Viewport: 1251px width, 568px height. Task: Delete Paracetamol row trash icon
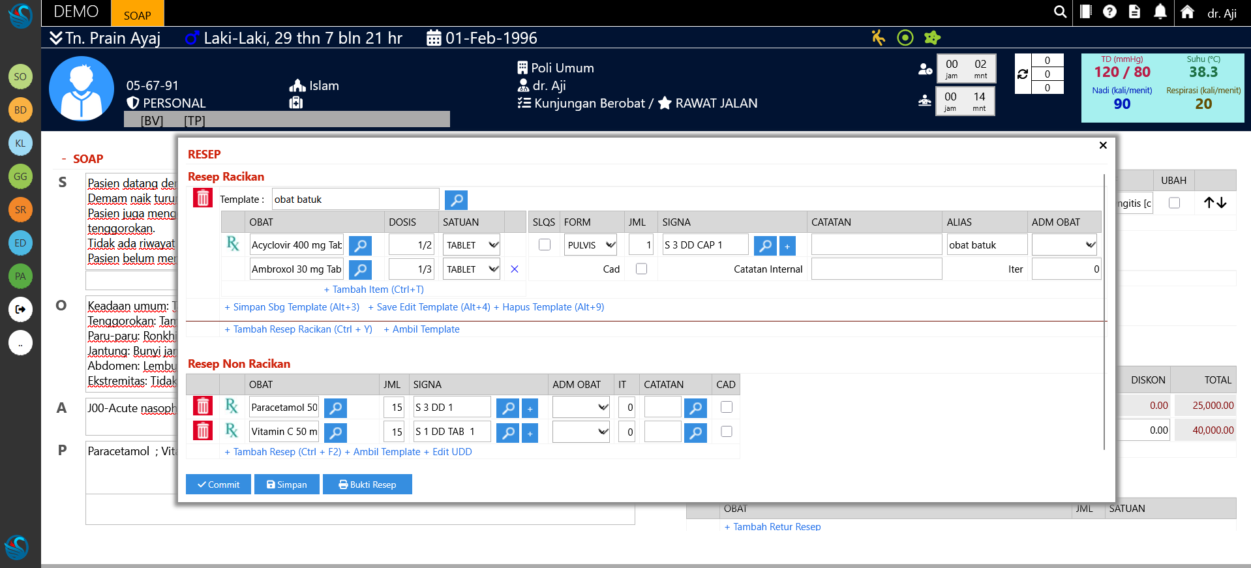coord(203,407)
